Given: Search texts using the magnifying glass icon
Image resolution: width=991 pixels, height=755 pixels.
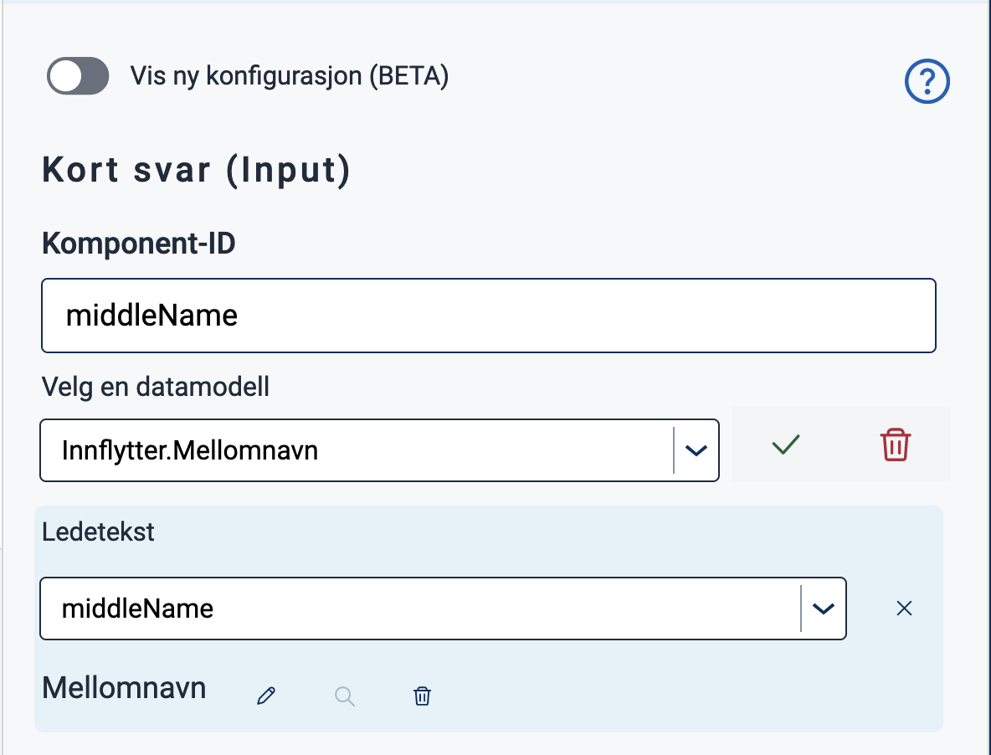Looking at the screenshot, I should click(345, 696).
